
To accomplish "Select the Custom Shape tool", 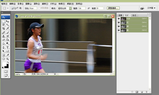I will click(7, 51).
